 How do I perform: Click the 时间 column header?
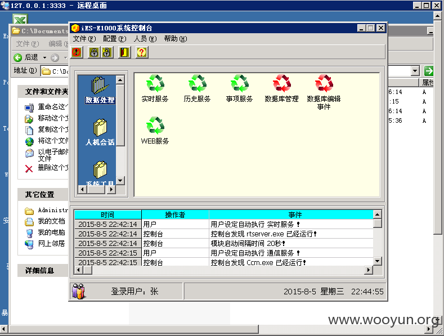(x=107, y=215)
